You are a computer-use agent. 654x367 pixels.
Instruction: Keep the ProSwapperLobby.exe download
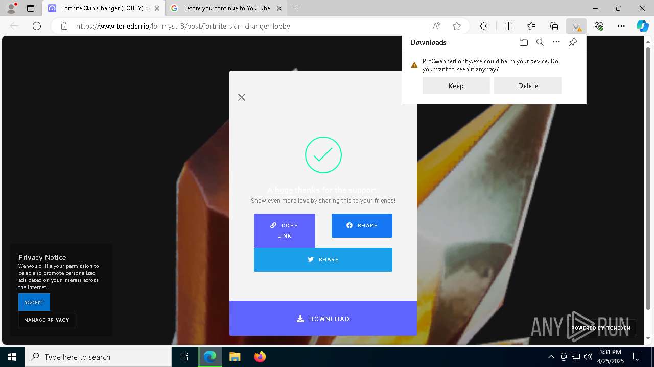click(456, 86)
